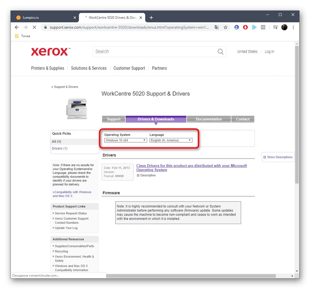Click Update Your Log link

[66, 228]
